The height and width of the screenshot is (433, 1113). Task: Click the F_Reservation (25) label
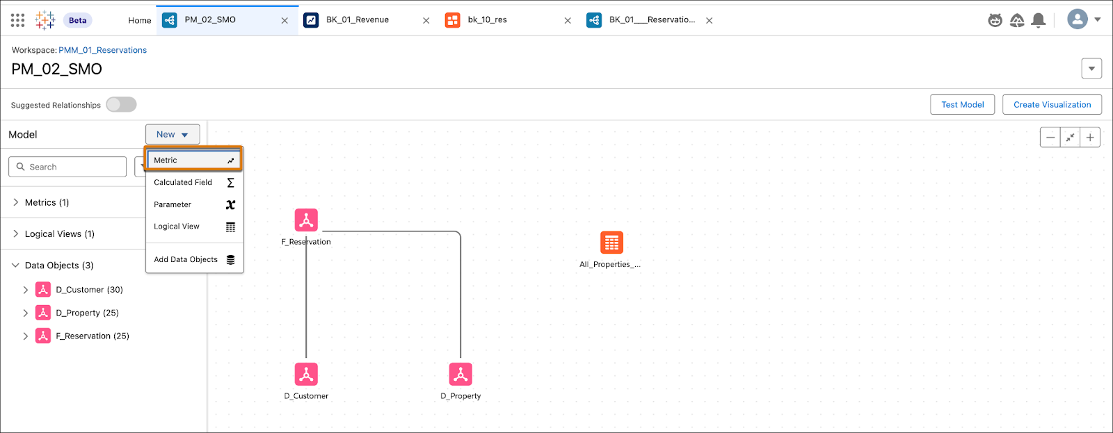coord(93,336)
